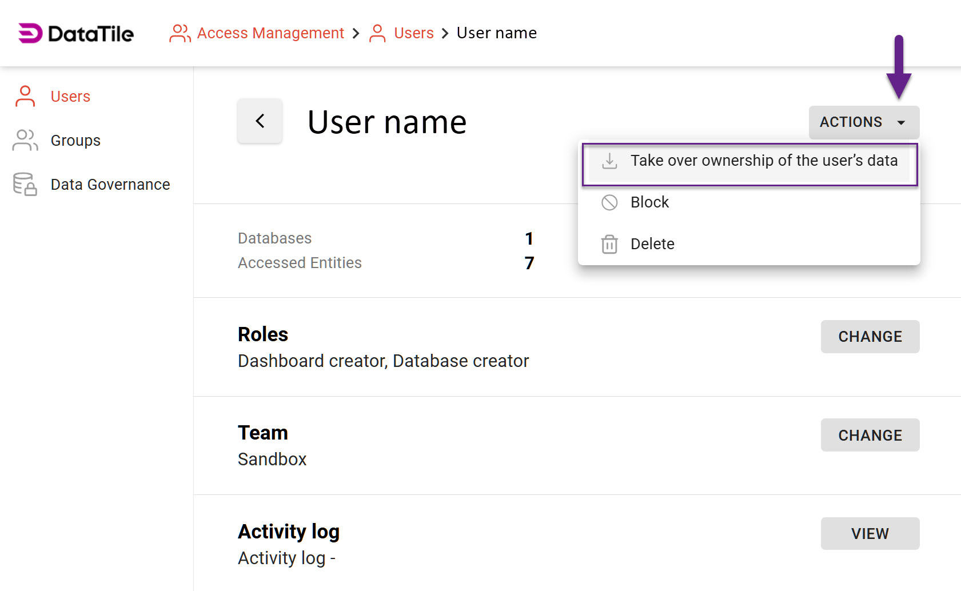Click the trash icon next to Delete
The height and width of the screenshot is (591, 961).
609,244
